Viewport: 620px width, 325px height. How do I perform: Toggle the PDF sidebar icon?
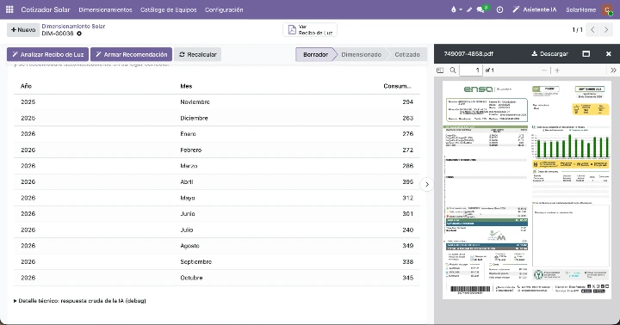click(x=440, y=71)
